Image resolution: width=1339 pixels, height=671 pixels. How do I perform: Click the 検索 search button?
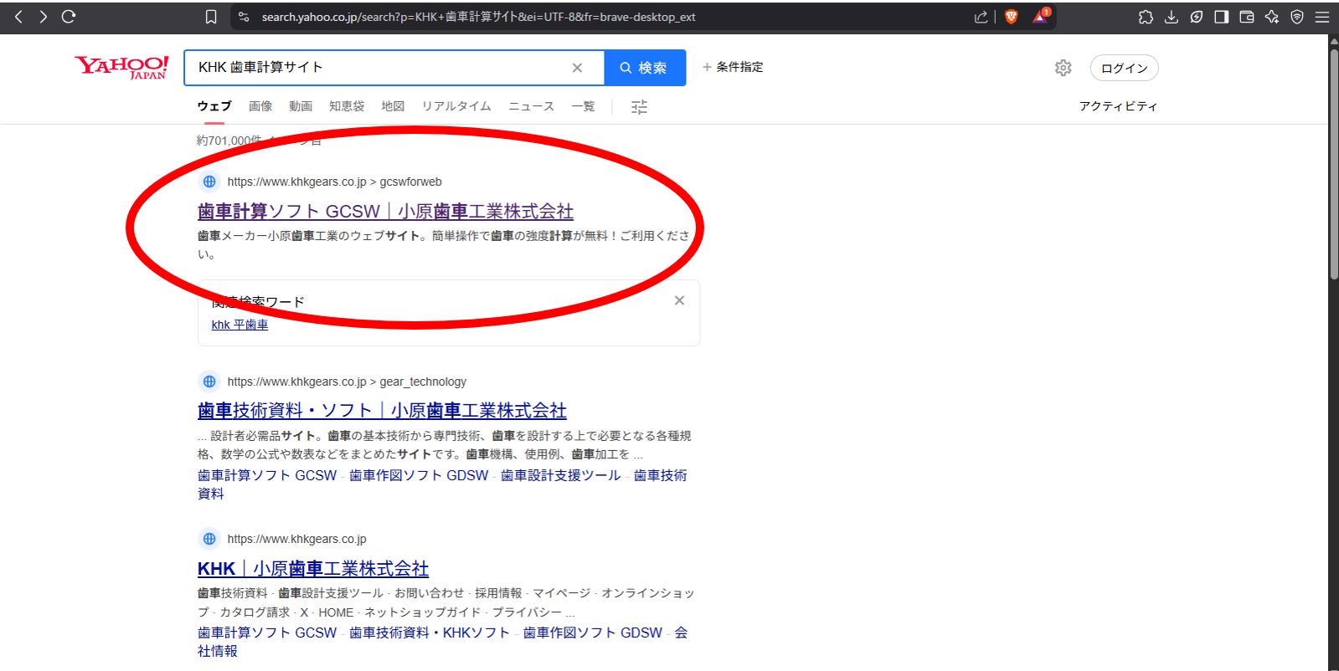click(x=644, y=68)
